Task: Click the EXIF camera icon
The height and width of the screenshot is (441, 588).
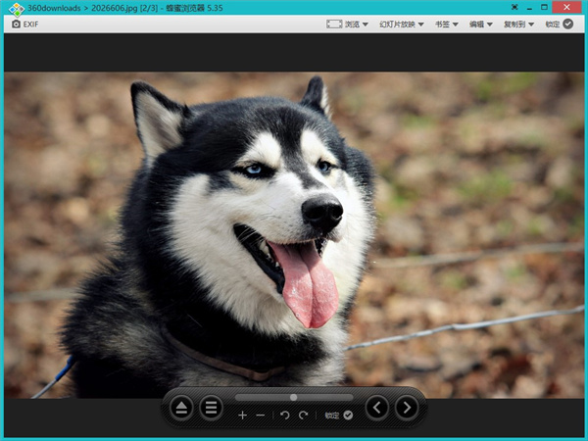Action: pos(16,24)
